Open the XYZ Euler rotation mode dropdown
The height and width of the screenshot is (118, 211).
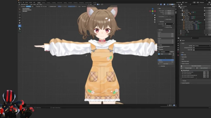[166, 45]
